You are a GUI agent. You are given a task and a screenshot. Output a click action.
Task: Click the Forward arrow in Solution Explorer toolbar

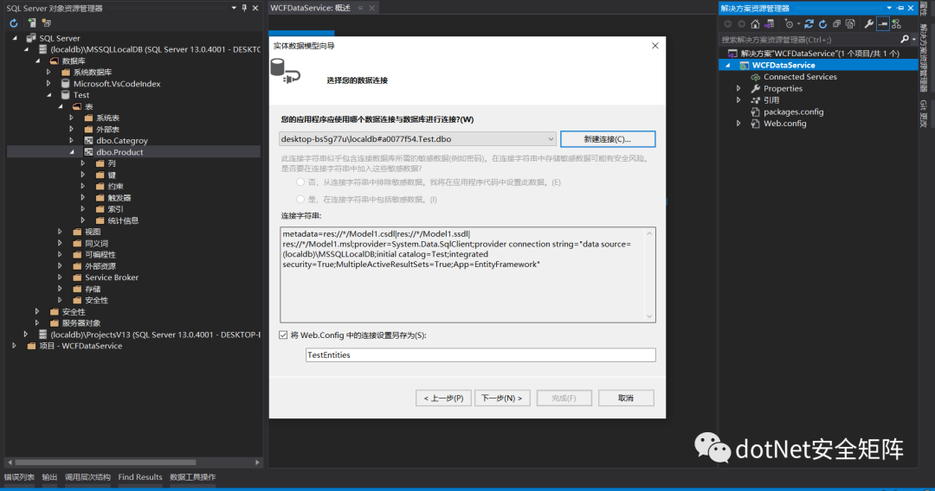coord(741,24)
